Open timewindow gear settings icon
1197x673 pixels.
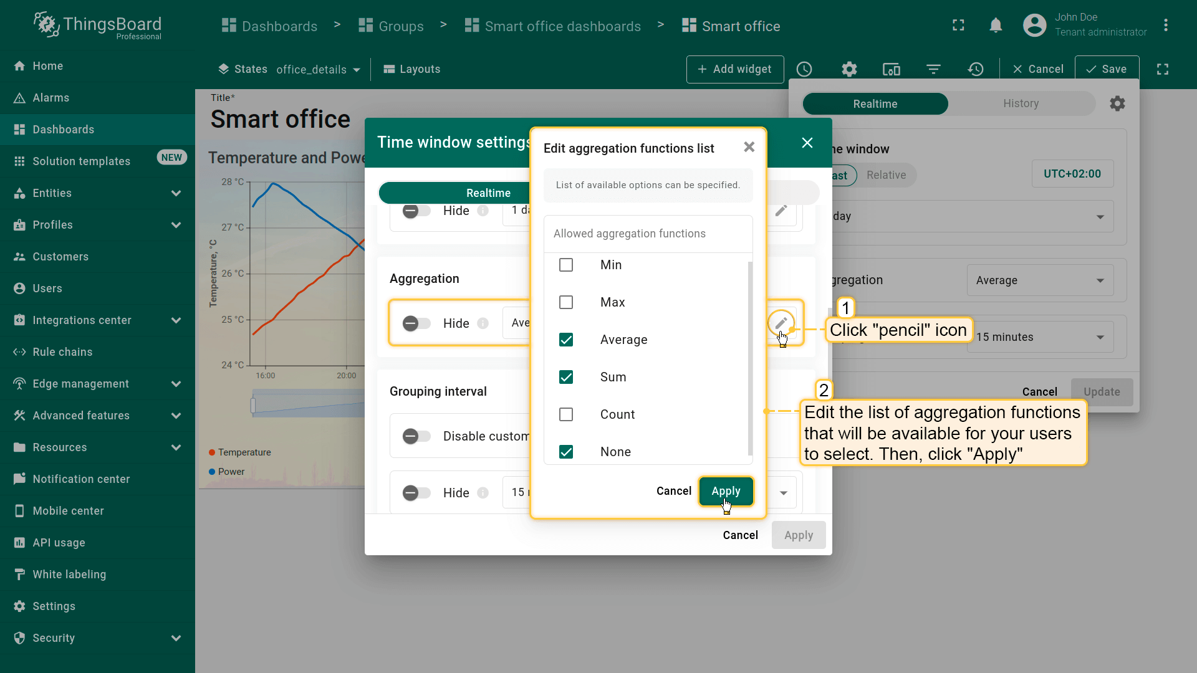click(x=1117, y=103)
